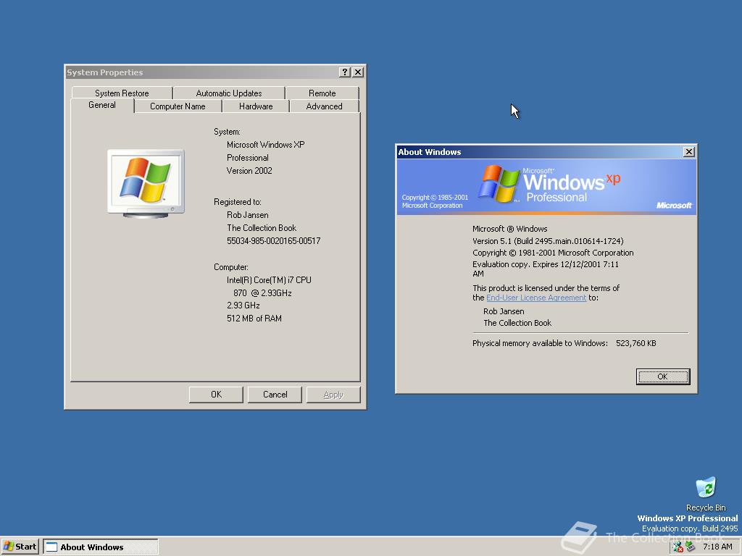Open the Recycle Bin
The image size is (742, 556).
click(705, 487)
